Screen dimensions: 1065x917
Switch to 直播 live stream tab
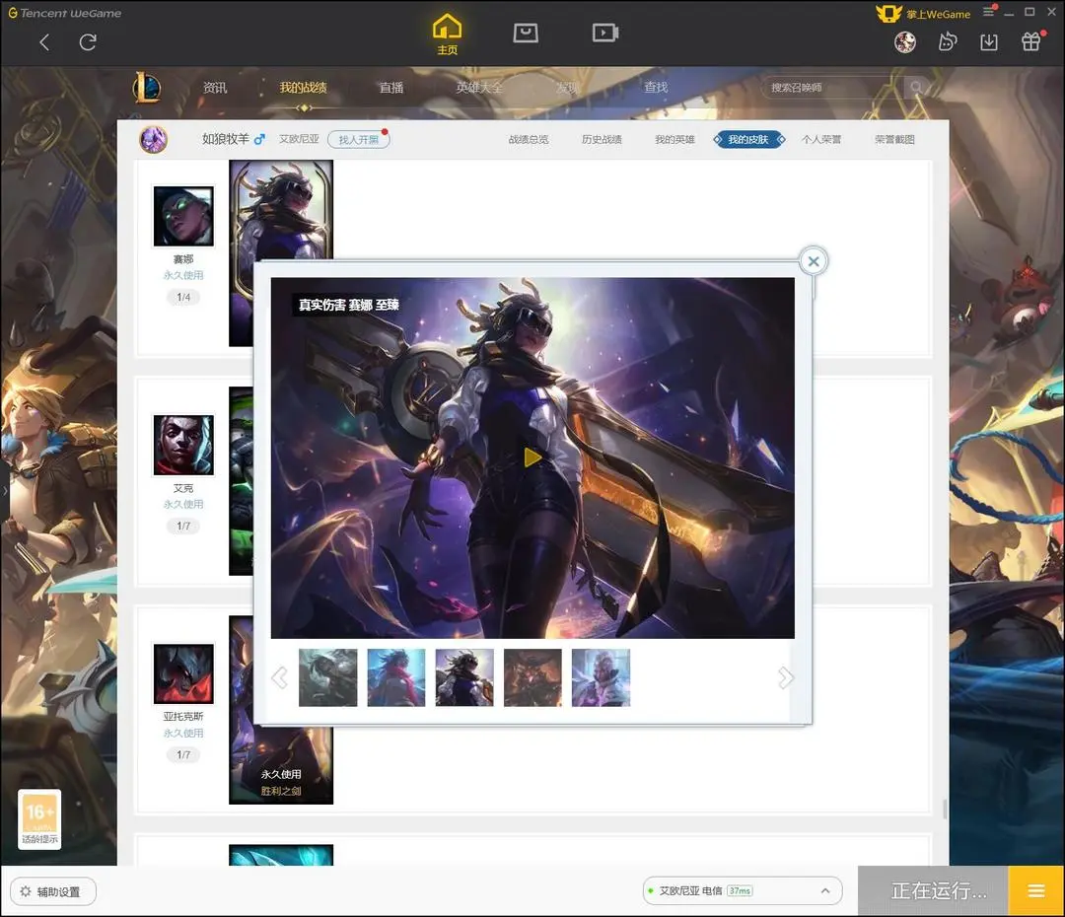tap(391, 88)
